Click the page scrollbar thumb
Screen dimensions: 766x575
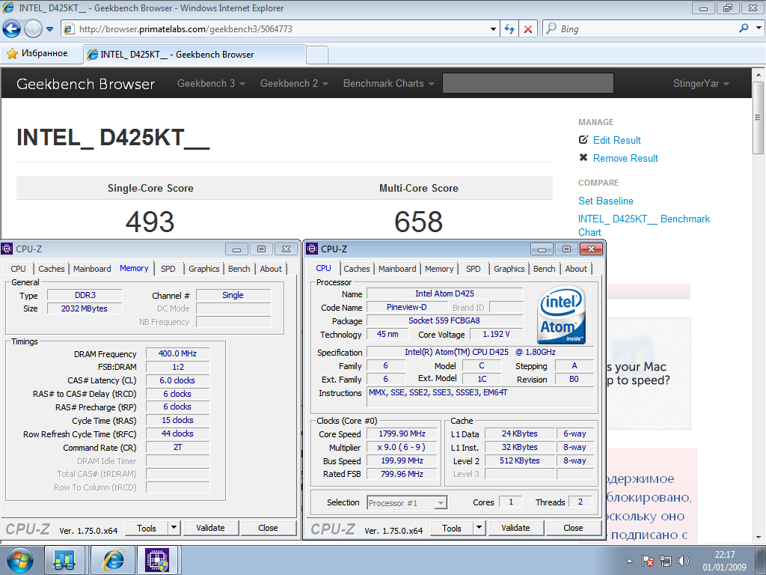click(759, 118)
